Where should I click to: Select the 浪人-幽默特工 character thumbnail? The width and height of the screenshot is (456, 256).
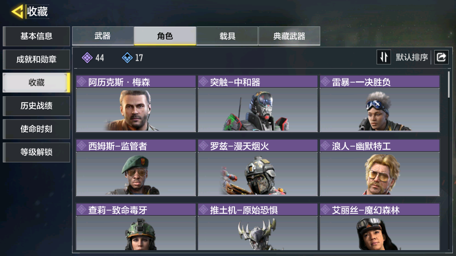click(x=380, y=174)
